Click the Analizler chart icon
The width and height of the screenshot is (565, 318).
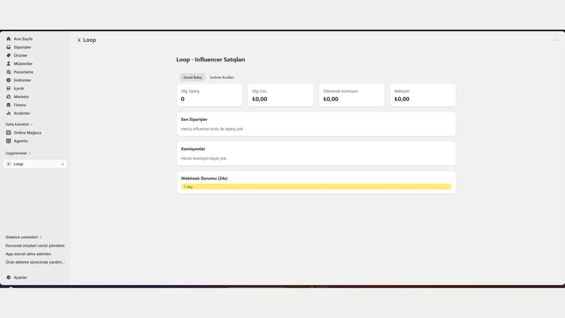pos(8,113)
